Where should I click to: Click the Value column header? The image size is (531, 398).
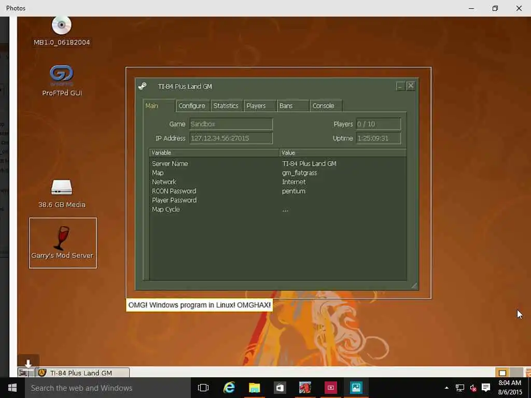343,153
